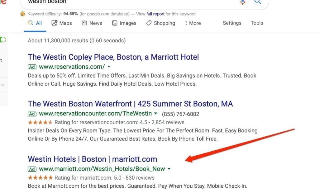Open The Westin Copley Place ad link
This screenshot has height=193, width=319.
tap(113, 57)
